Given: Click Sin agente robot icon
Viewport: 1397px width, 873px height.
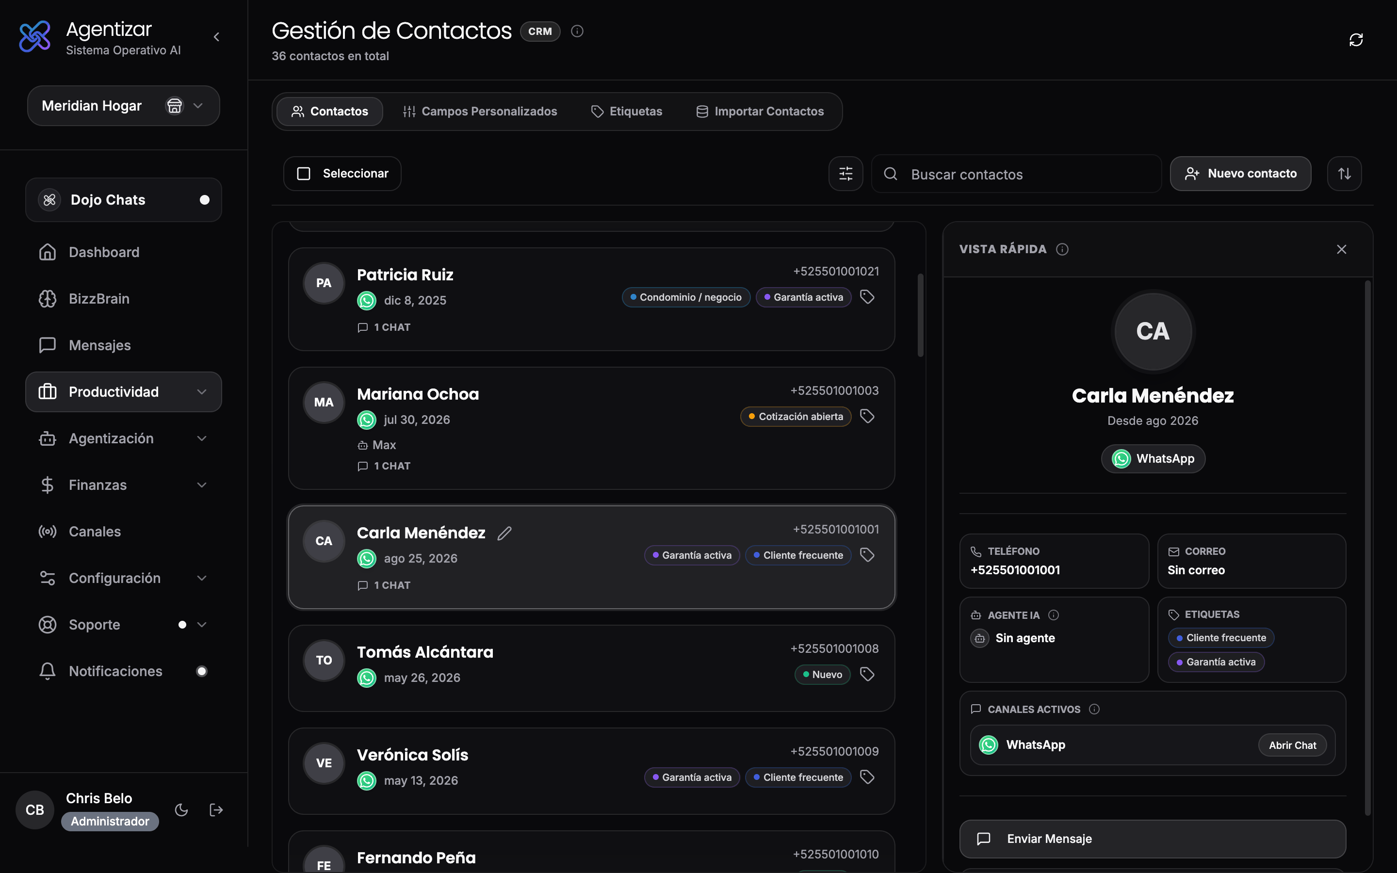Looking at the screenshot, I should pos(980,639).
